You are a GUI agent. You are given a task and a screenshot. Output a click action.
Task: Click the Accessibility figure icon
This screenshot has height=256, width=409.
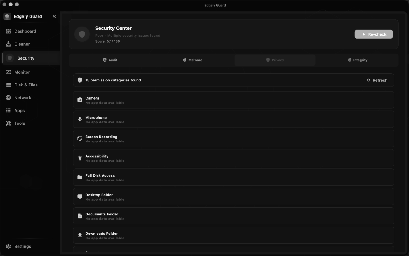[80, 158]
